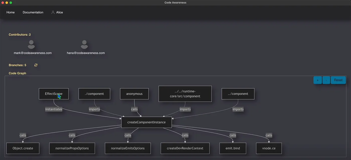351x160 pixels.
Task: Select the anonymous caller node
Action: pos(134,94)
